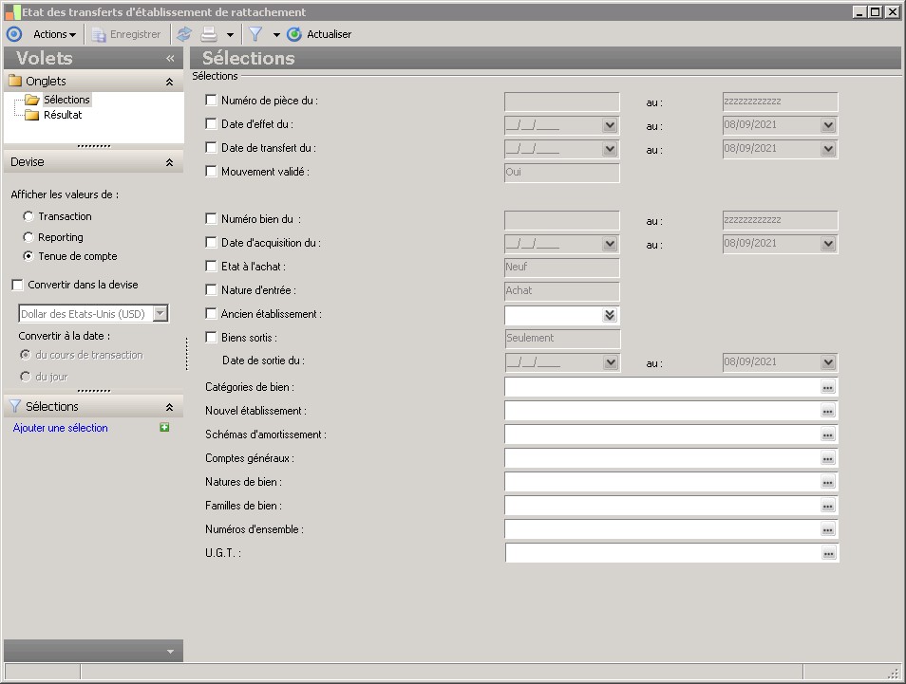Viewport: 906px width, 684px height.
Task: Click the blue circle icon left of Actions
Action: 14,34
